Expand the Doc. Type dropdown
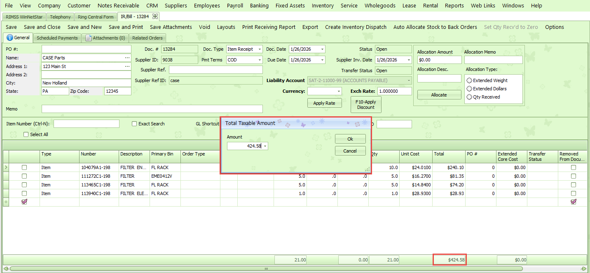Viewport: 590px width, 273px height. [260, 49]
